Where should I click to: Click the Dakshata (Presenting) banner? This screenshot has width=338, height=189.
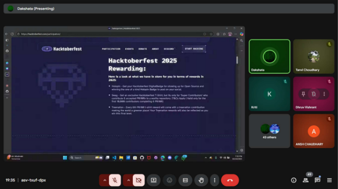[x=169, y=8]
